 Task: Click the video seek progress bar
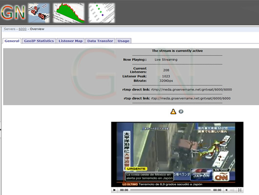point(171,190)
